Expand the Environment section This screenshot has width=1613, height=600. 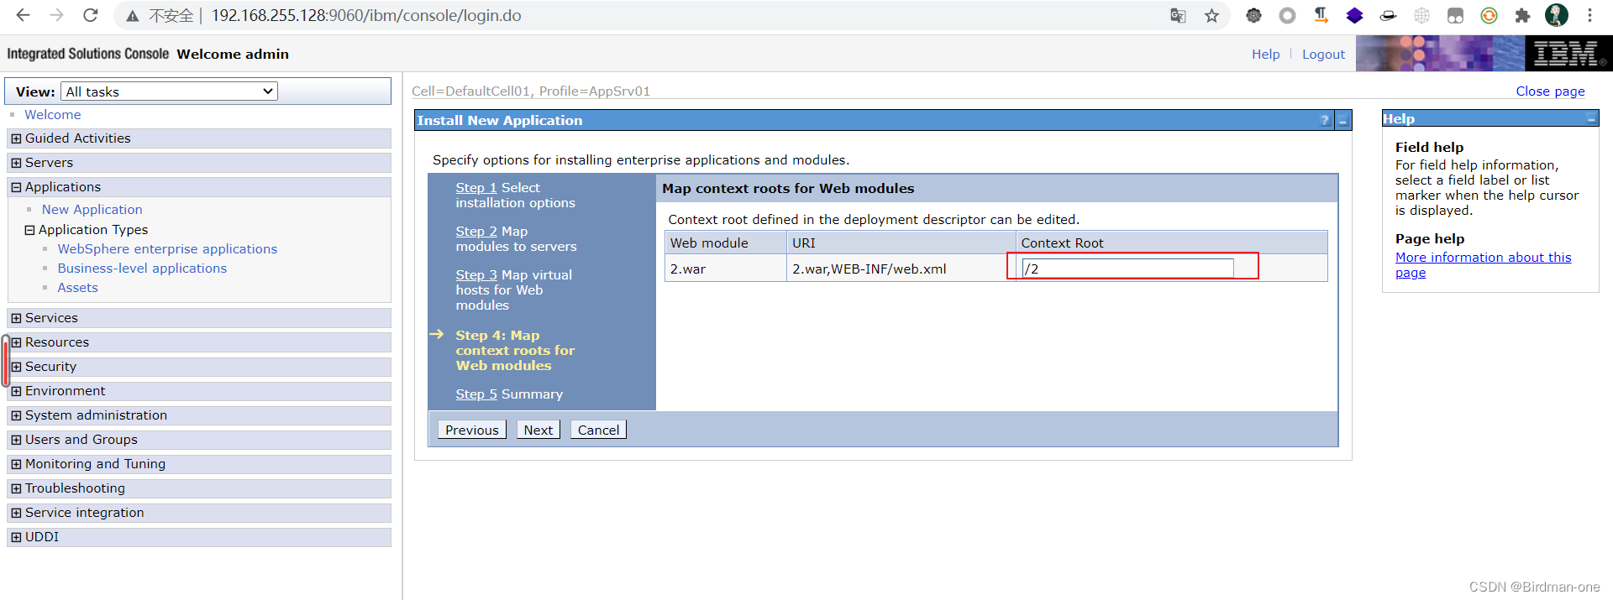coord(16,391)
